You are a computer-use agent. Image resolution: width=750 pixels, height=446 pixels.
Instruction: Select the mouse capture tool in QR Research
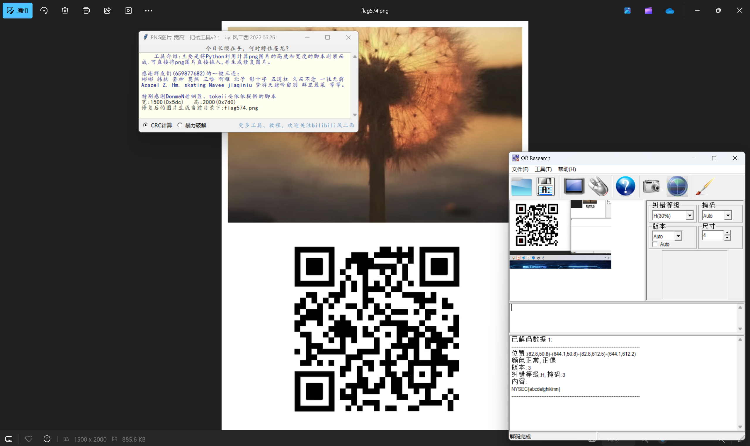(x=598, y=186)
